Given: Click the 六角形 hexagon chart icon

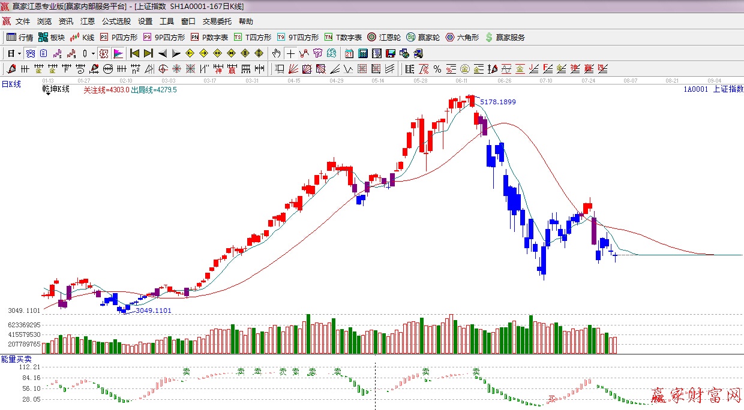Looking at the screenshot, I should [461, 37].
